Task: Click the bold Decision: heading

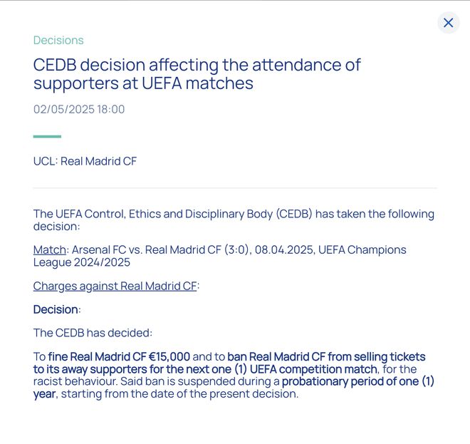Action: point(57,309)
